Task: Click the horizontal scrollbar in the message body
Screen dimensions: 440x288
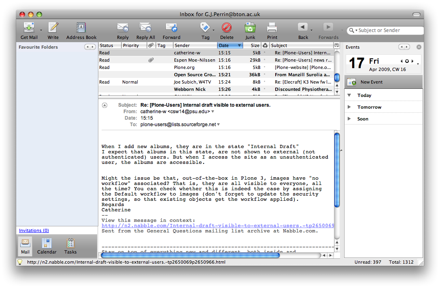Action: point(190,256)
